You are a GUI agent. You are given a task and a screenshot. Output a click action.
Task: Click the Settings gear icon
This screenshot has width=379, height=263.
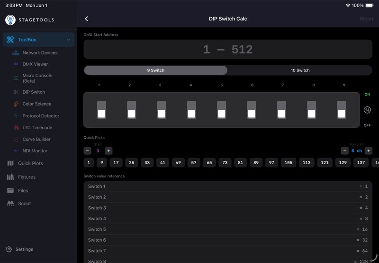[9, 249]
